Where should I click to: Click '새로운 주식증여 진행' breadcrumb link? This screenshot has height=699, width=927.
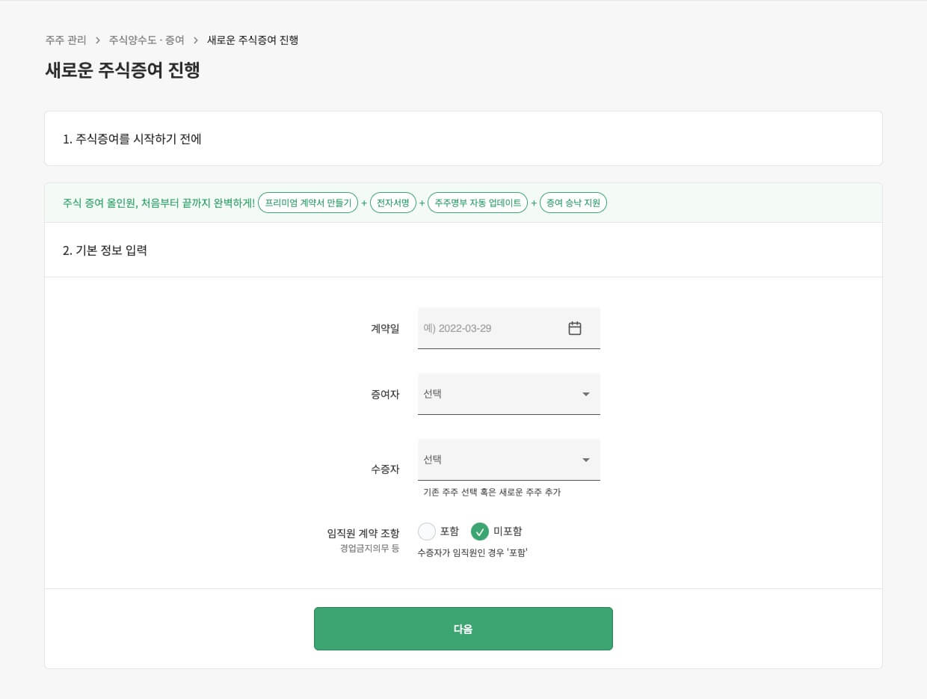coord(253,40)
